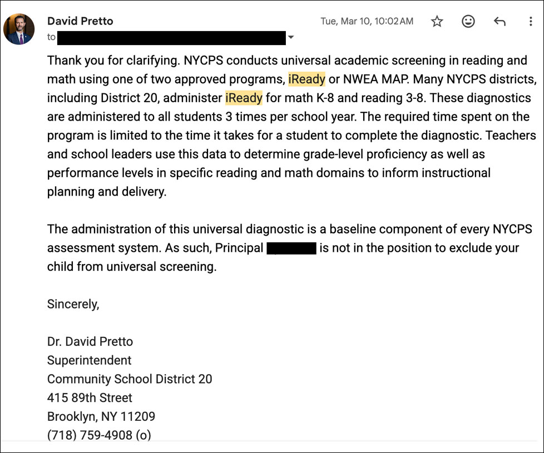Click the 415 89th Street address line
Screen dimensions: 544x453
90,397
